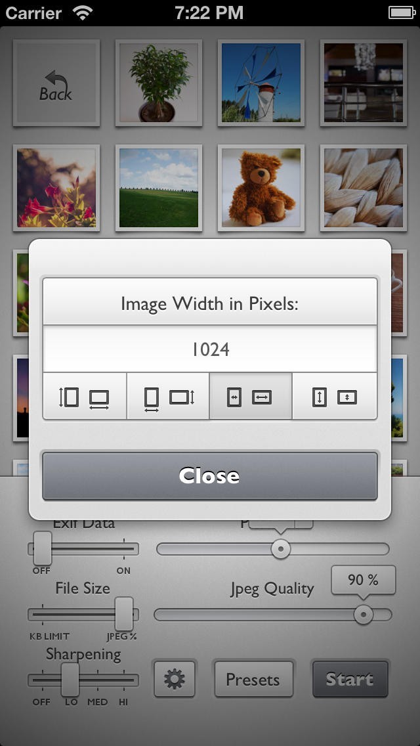Choose the height-based resize mode icon

(335, 397)
